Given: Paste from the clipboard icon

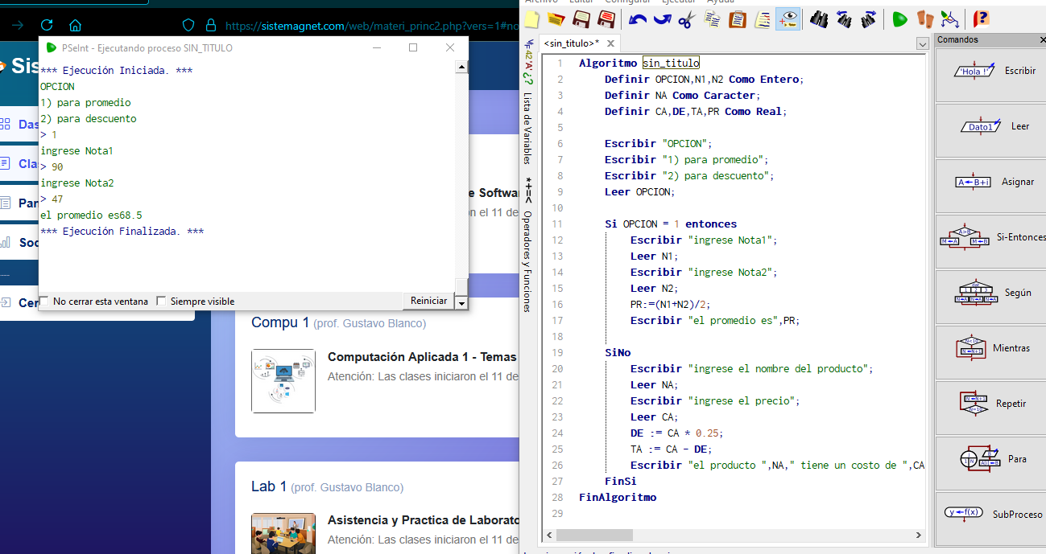Looking at the screenshot, I should pyautogui.click(x=737, y=18).
